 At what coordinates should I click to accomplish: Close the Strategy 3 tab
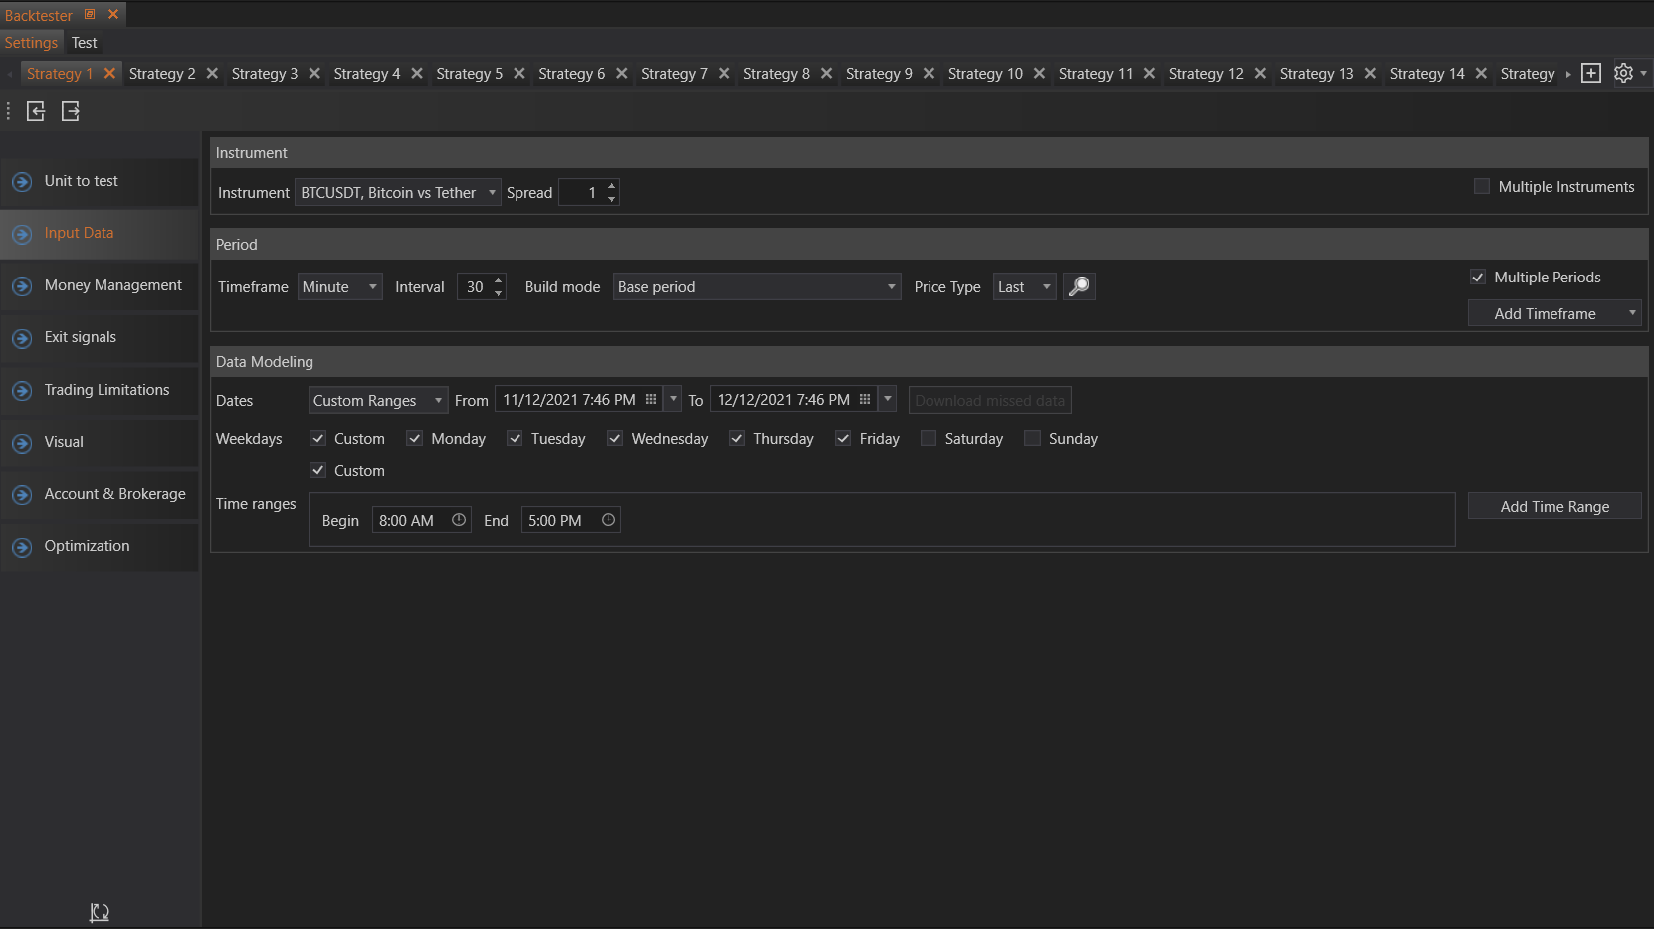314,74
